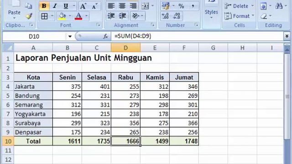Click Merge and Center icon
Viewport: 292px width, 164px height.
coord(145,6)
